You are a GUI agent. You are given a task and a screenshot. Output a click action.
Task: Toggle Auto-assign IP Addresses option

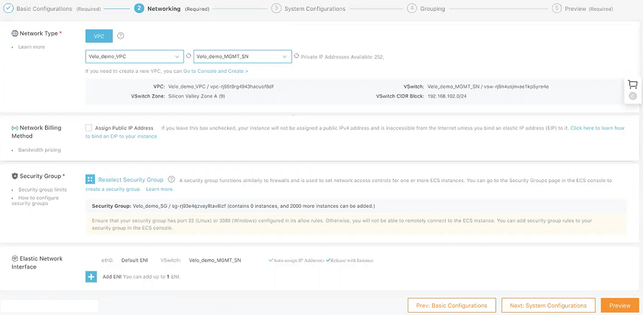point(271,260)
